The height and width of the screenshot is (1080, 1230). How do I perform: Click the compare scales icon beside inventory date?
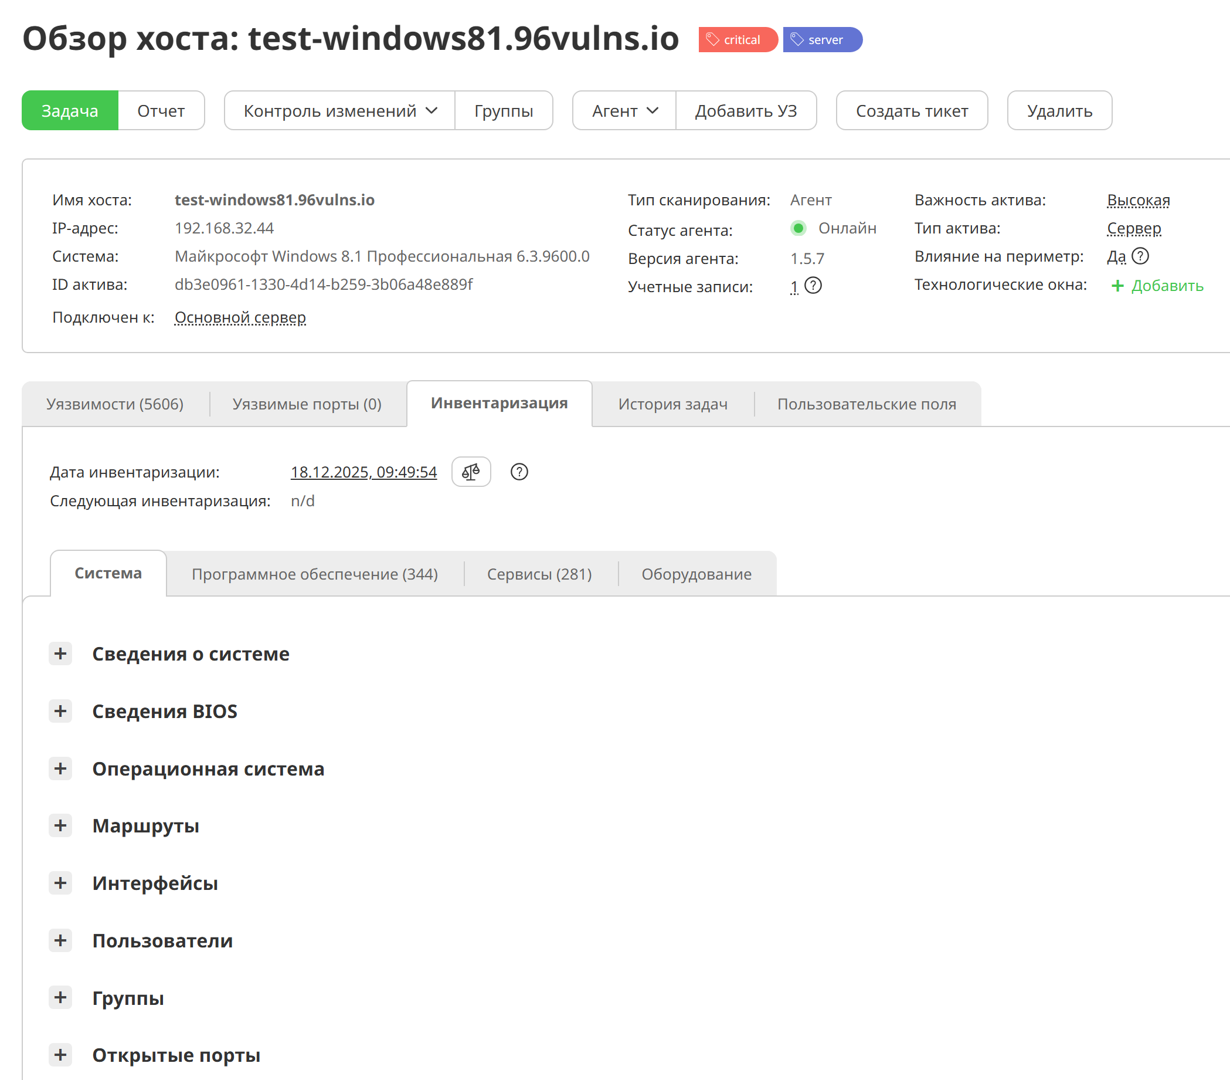(x=471, y=472)
